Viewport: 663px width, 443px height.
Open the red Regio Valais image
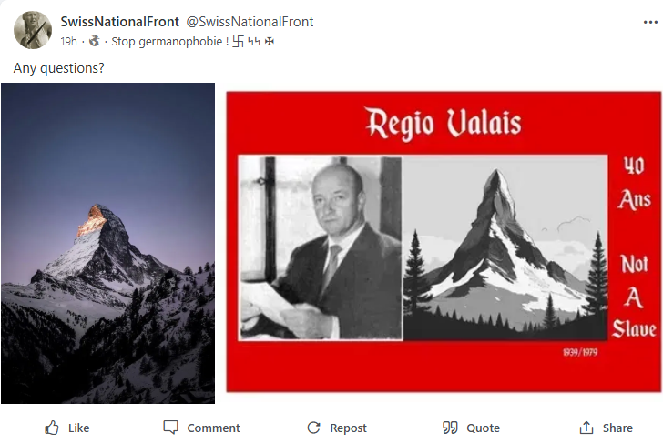coord(444,241)
